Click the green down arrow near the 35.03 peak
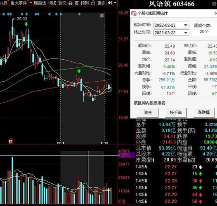217x206 pixels. [26, 24]
